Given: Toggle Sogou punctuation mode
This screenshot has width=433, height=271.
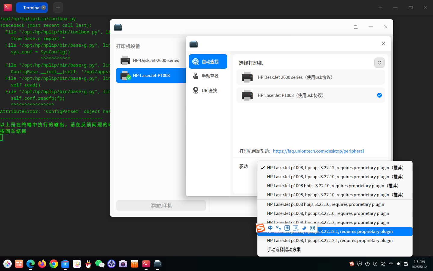Looking at the screenshot, I should click(278, 228).
